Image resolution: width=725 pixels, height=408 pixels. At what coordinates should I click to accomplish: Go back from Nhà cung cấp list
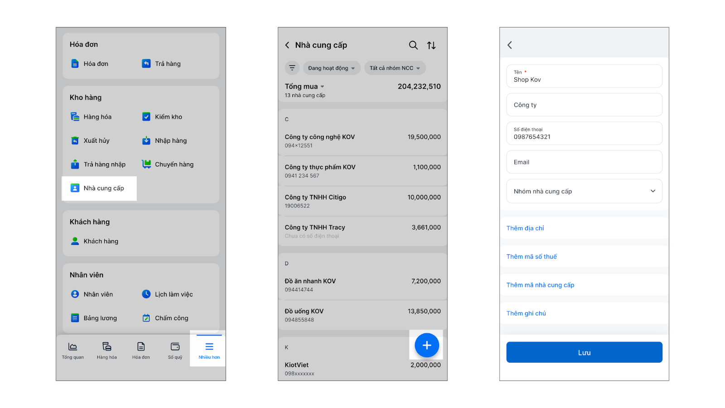click(x=287, y=45)
